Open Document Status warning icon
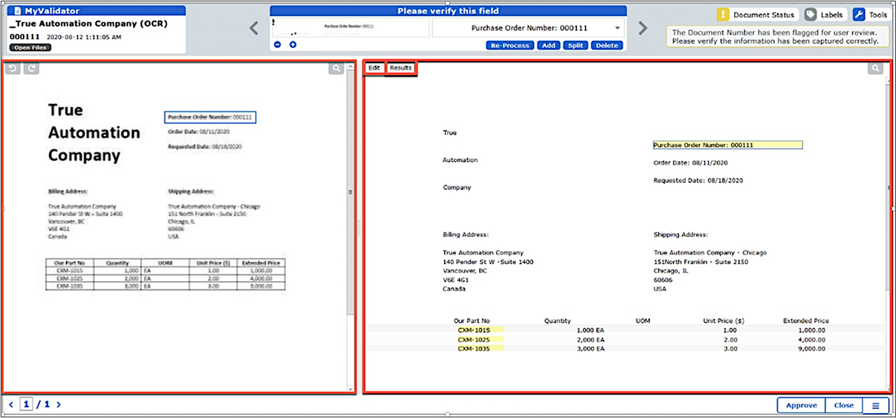 (x=723, y=15)
